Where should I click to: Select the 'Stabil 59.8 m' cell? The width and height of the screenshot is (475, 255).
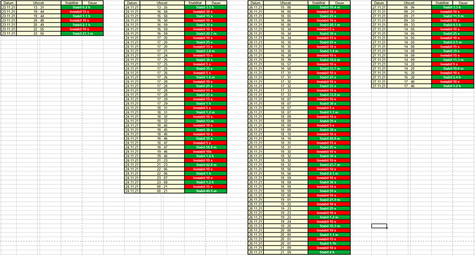coord(453,68)
